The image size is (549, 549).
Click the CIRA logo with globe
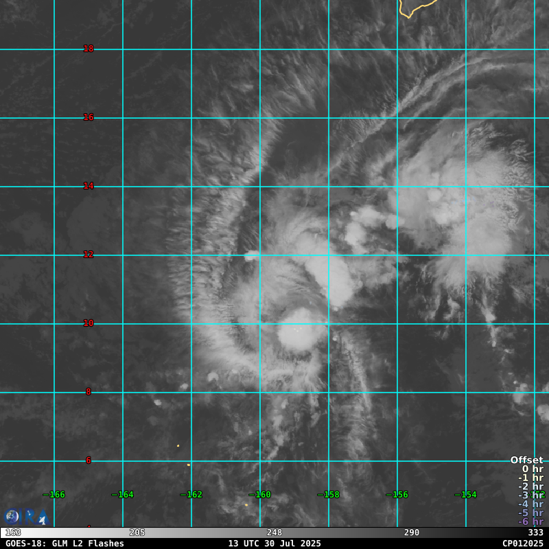[24, 517]
